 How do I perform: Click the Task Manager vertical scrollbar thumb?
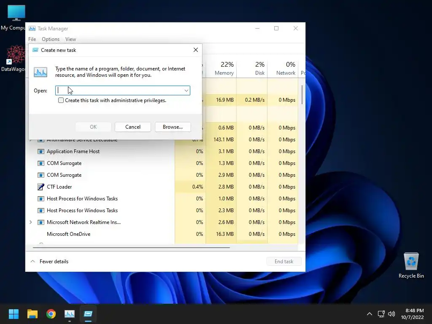click(302, 94)
